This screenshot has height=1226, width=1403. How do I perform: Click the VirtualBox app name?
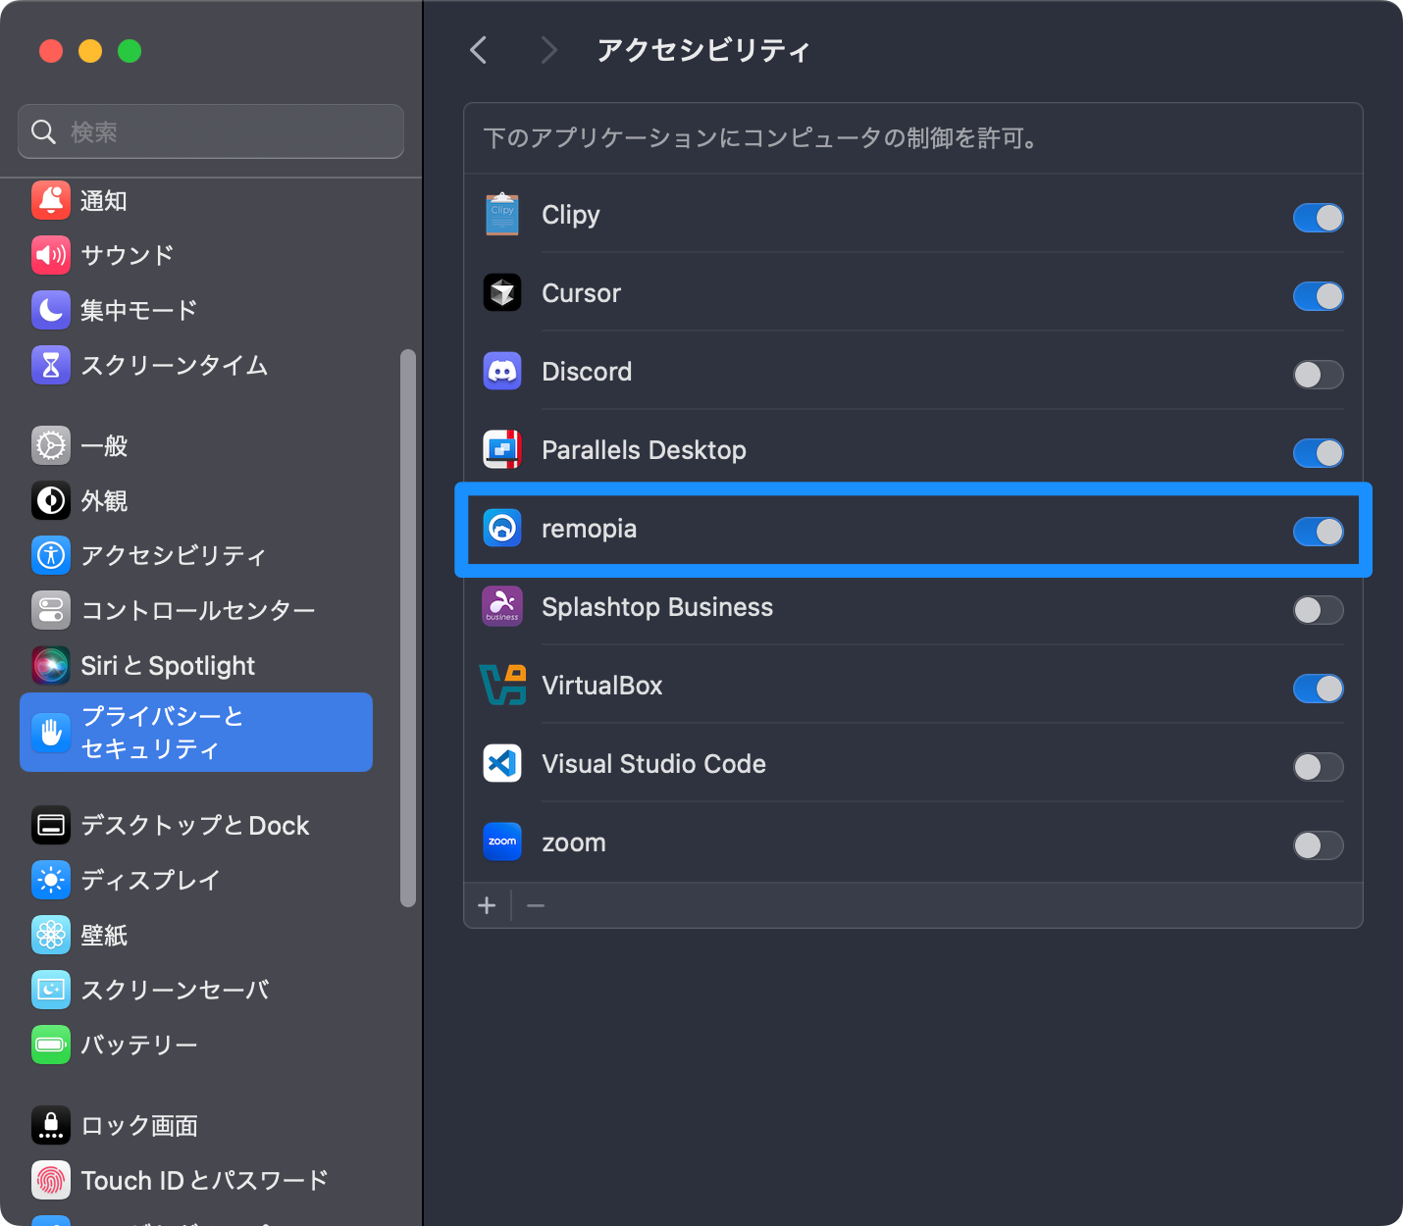pos(602,686)
